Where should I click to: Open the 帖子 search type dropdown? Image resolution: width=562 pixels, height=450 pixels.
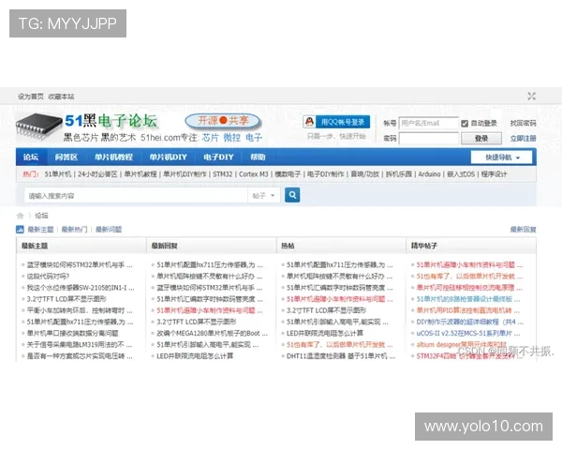coord(263,196)
